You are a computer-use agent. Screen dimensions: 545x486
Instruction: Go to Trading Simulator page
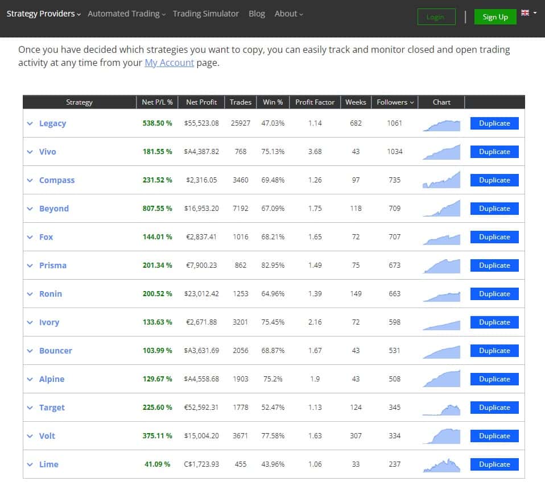pyautogui.click(x=206, y=14)
